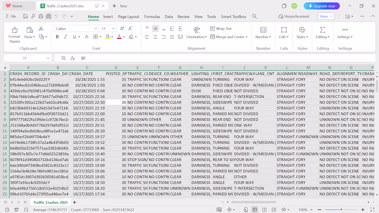The width and height of the screenshot is (379, 213).
Task: Toggle underline formatting
Action: (x=74, y=37)
